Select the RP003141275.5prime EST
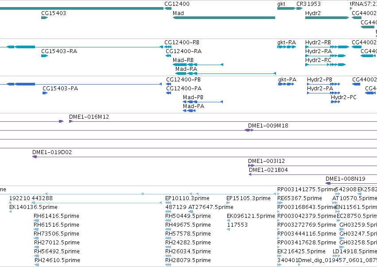The height and width of the screenshot is (267, 377). click(279, 194)
